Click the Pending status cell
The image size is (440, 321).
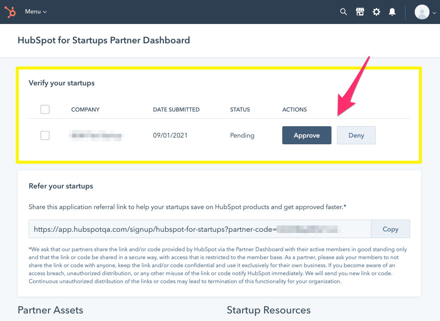tap(242, 135)
